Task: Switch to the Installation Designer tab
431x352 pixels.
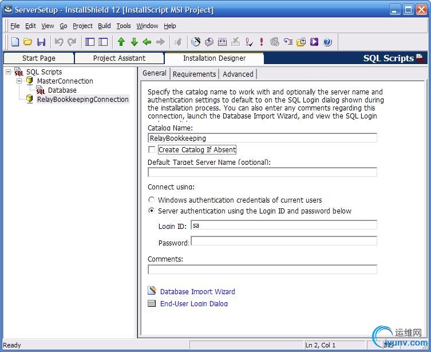Action: coord(214,58)
